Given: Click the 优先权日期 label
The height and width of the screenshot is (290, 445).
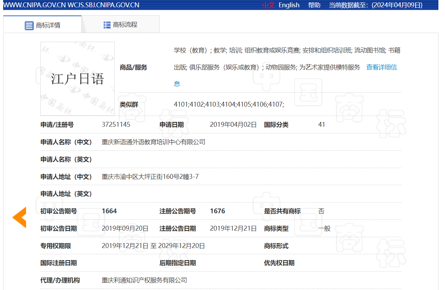Looking at the screenshot, I should click(x=279, y=263).
